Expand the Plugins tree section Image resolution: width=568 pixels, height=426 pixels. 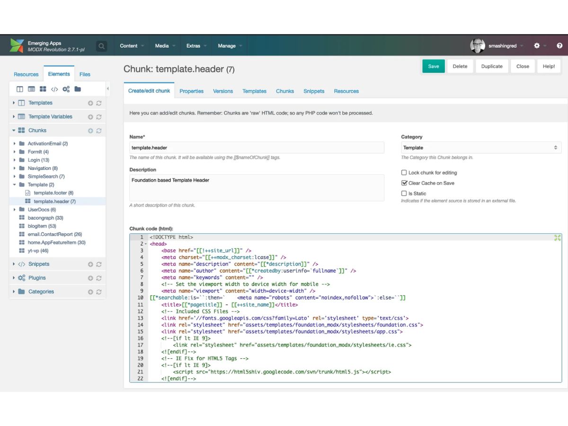coord(14,278)
